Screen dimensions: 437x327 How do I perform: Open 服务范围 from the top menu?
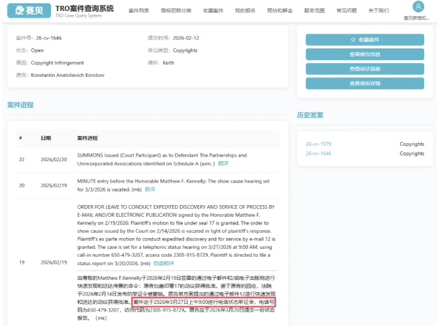tap(314, 11)
